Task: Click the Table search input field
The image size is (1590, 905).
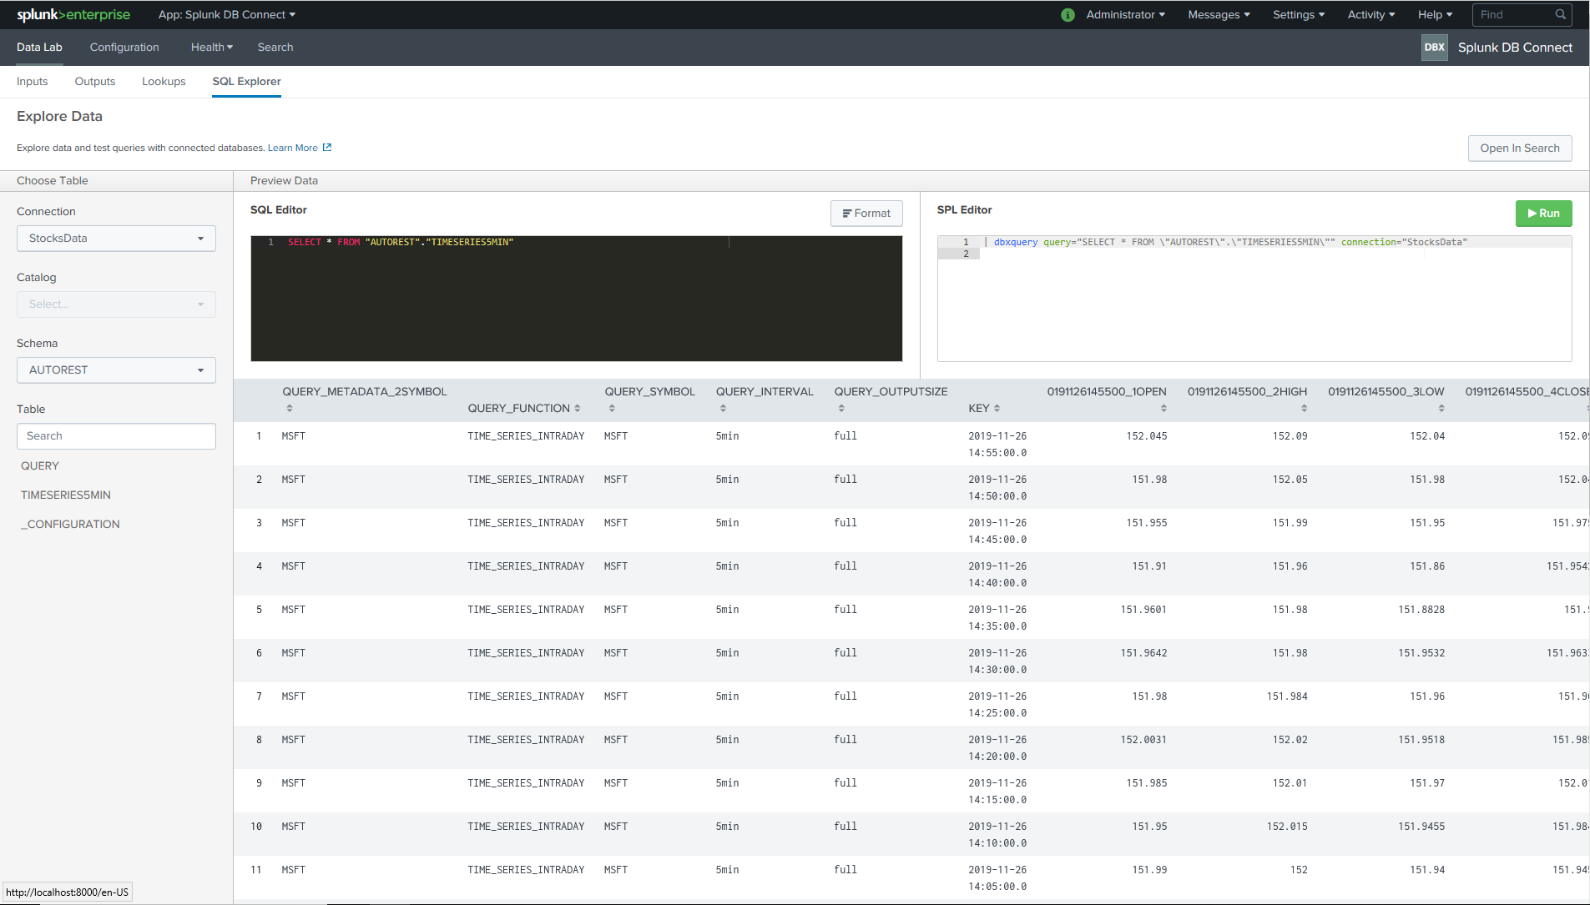Action: (x=116, y=436)
